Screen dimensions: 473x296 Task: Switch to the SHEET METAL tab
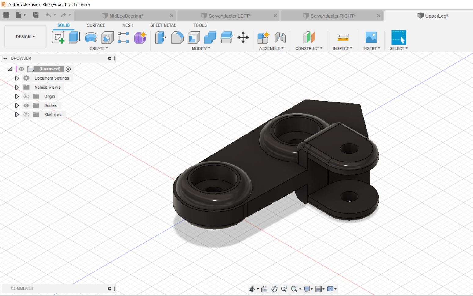pyautogui.click(x=163, y=25)
